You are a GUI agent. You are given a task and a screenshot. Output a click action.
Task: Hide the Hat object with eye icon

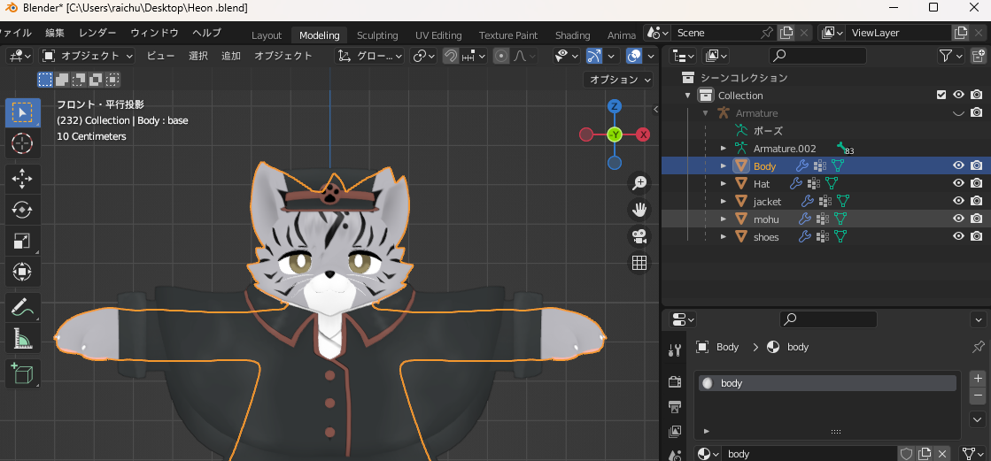(958, 183)
